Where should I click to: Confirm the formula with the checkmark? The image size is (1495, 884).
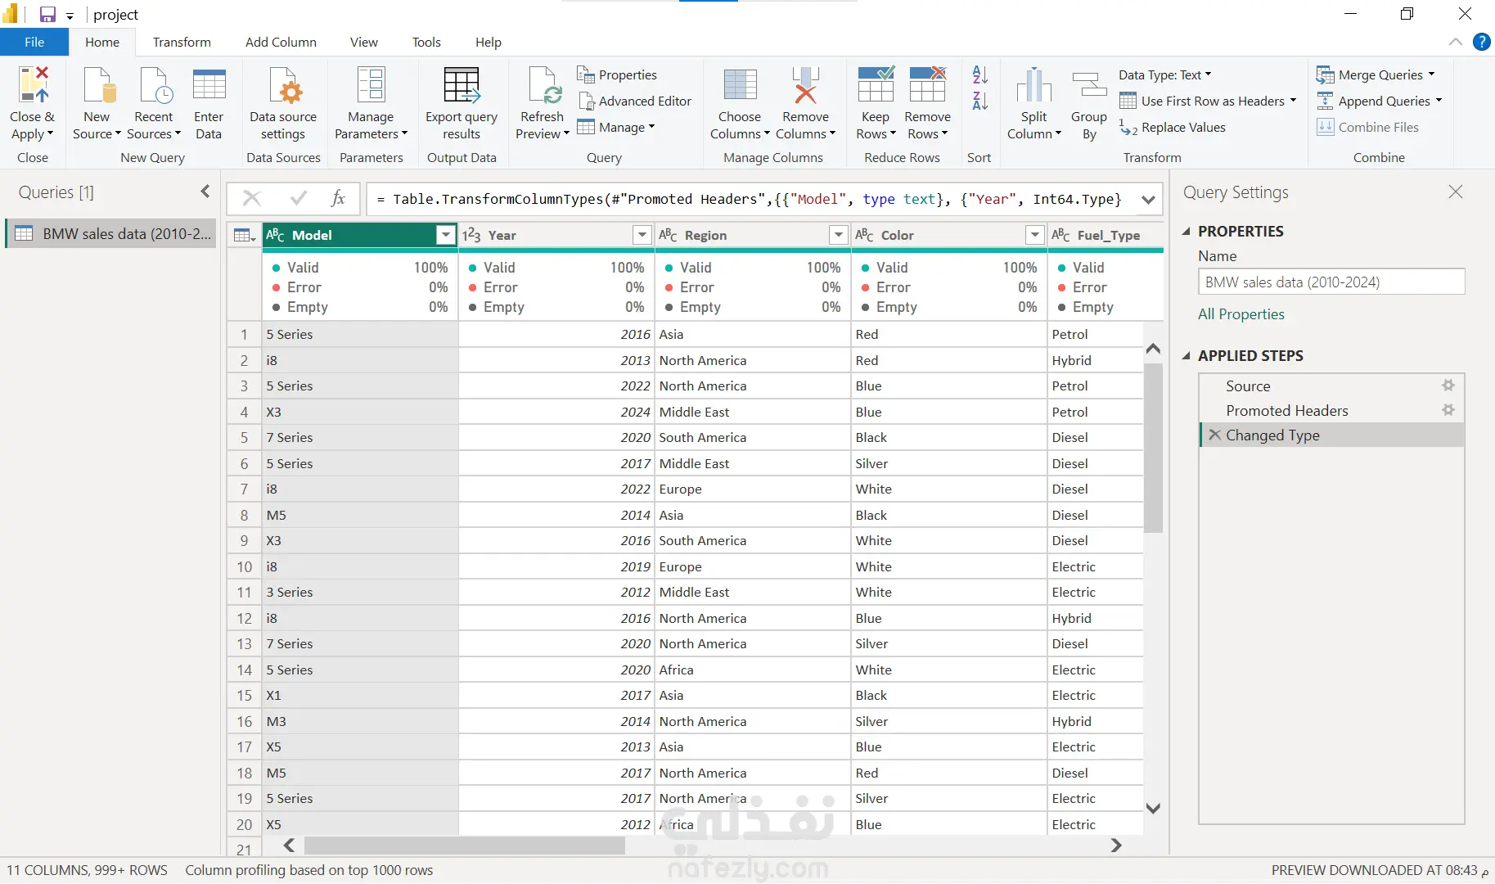pyautogui.click(x=299, y=198)
